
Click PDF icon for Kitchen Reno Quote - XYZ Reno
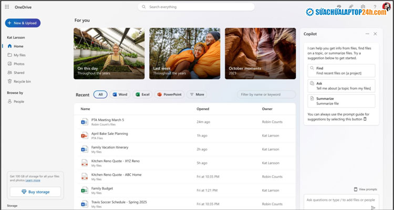(85, 163)
